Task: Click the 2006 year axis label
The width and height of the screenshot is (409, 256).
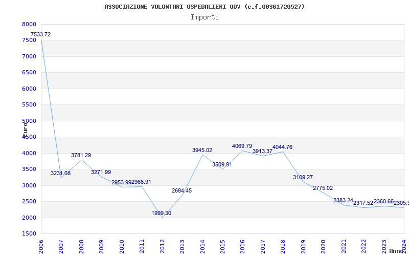Action: pyautogui.click(x=41, y=247)
